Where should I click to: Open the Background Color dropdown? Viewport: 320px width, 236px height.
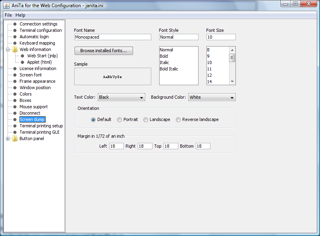click(x=212, y=97)
